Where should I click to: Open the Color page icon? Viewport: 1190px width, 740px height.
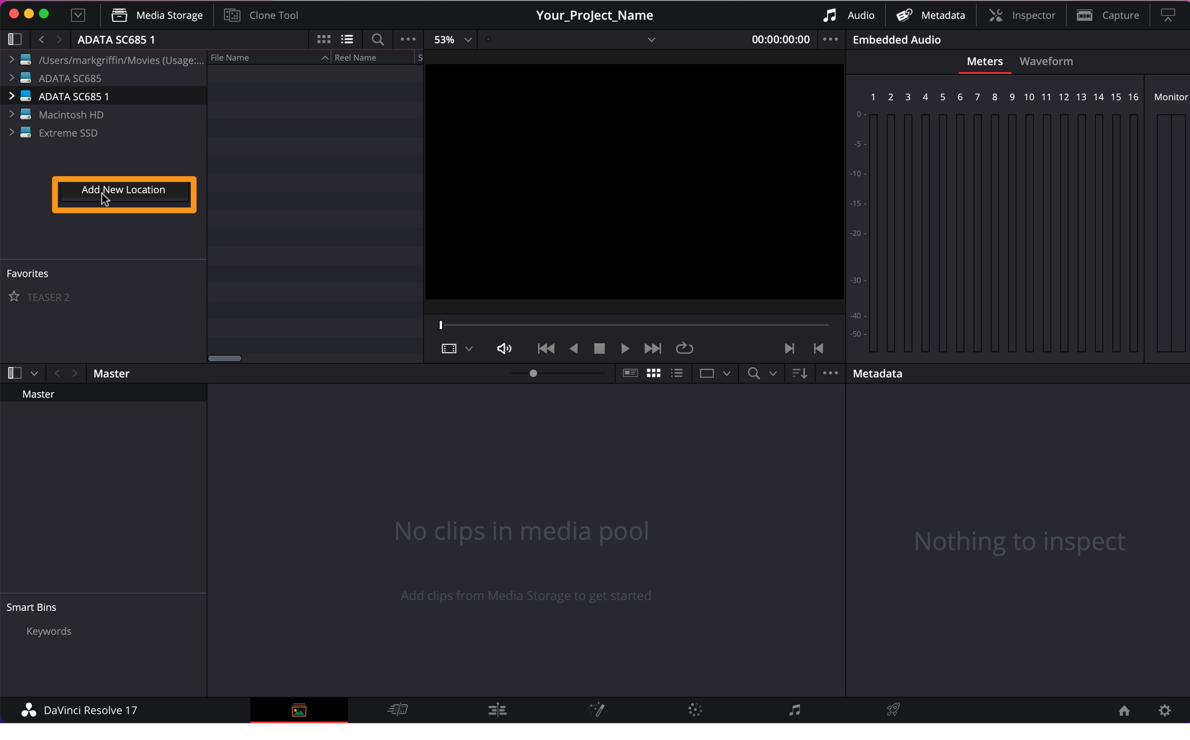click(695, 710)
